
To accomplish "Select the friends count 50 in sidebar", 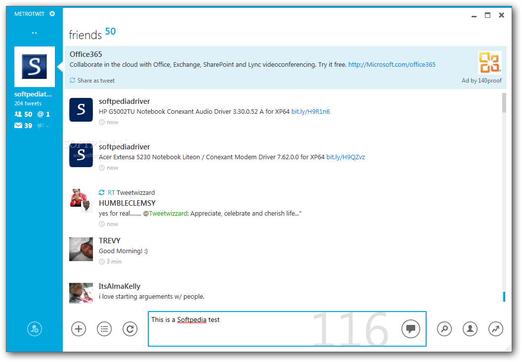I will point(23,114).
